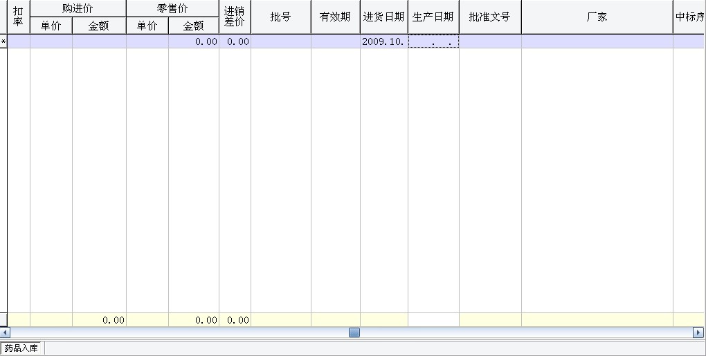Click the 批准文号 column header
Viewport: 706px width, 356px height.
click(490, 17)
